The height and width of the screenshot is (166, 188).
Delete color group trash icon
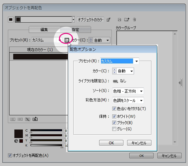134,20
